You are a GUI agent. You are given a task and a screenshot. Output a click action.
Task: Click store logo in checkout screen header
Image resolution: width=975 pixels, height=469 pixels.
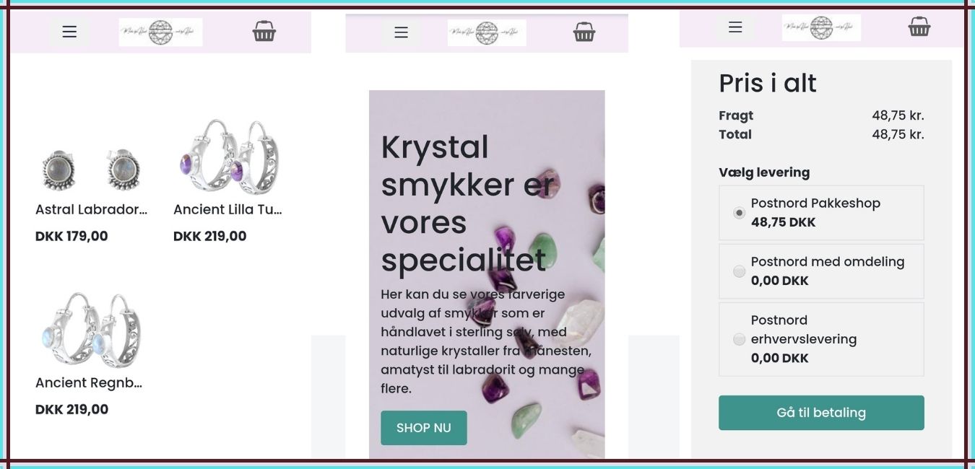(x=821, y=28)
